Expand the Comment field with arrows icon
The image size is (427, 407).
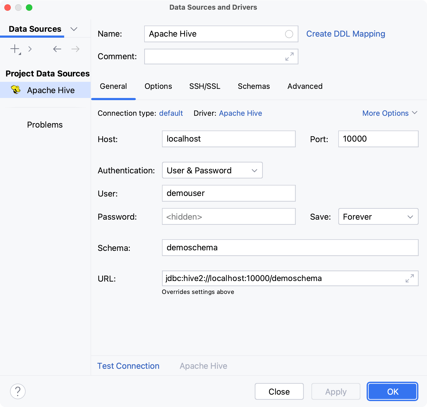pos(290,57)
